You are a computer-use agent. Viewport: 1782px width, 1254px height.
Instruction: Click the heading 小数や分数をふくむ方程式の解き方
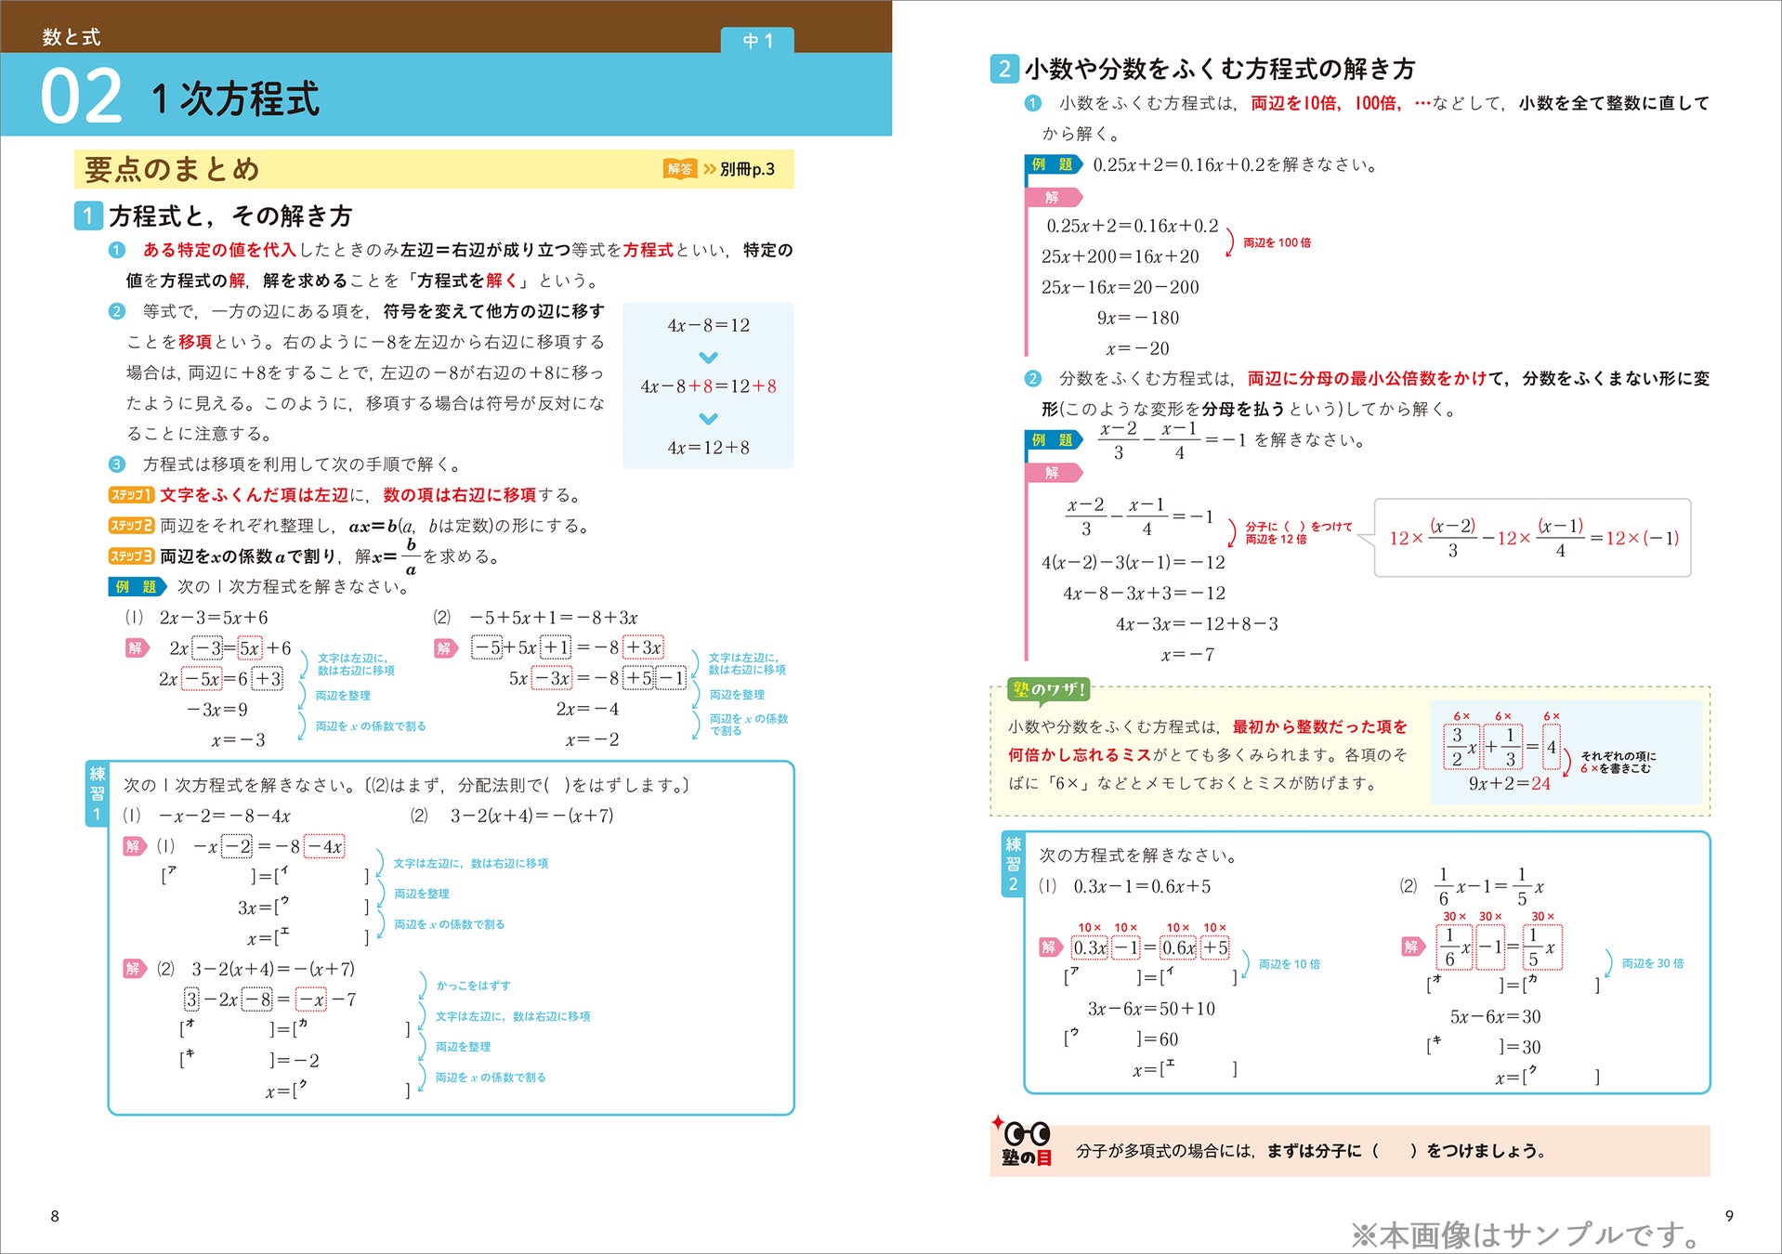tap(1220, 69)
